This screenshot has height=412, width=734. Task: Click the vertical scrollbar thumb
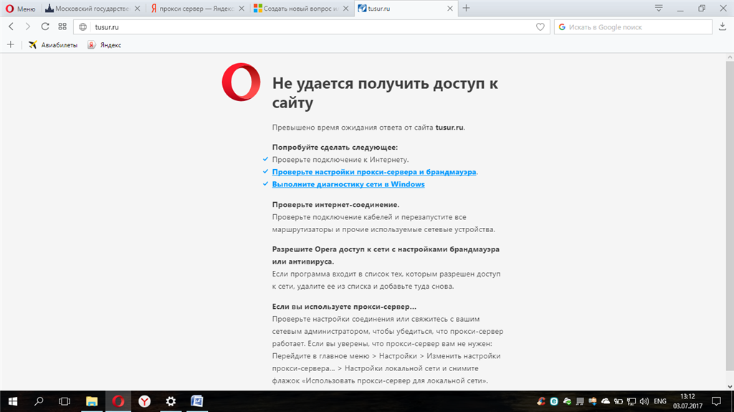click(730, 216)
